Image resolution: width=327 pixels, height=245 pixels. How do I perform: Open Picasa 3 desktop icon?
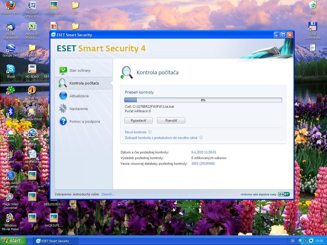click(11, 133)
